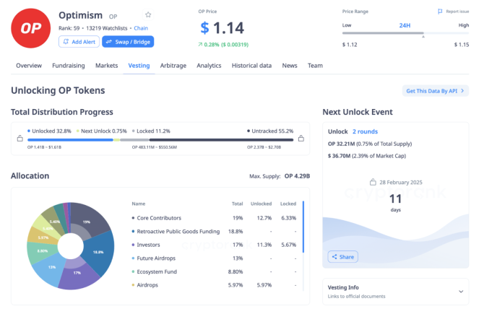492x327 pixels.
Task: Click the Report issue flag icon
Action: [x=440, y=12]
